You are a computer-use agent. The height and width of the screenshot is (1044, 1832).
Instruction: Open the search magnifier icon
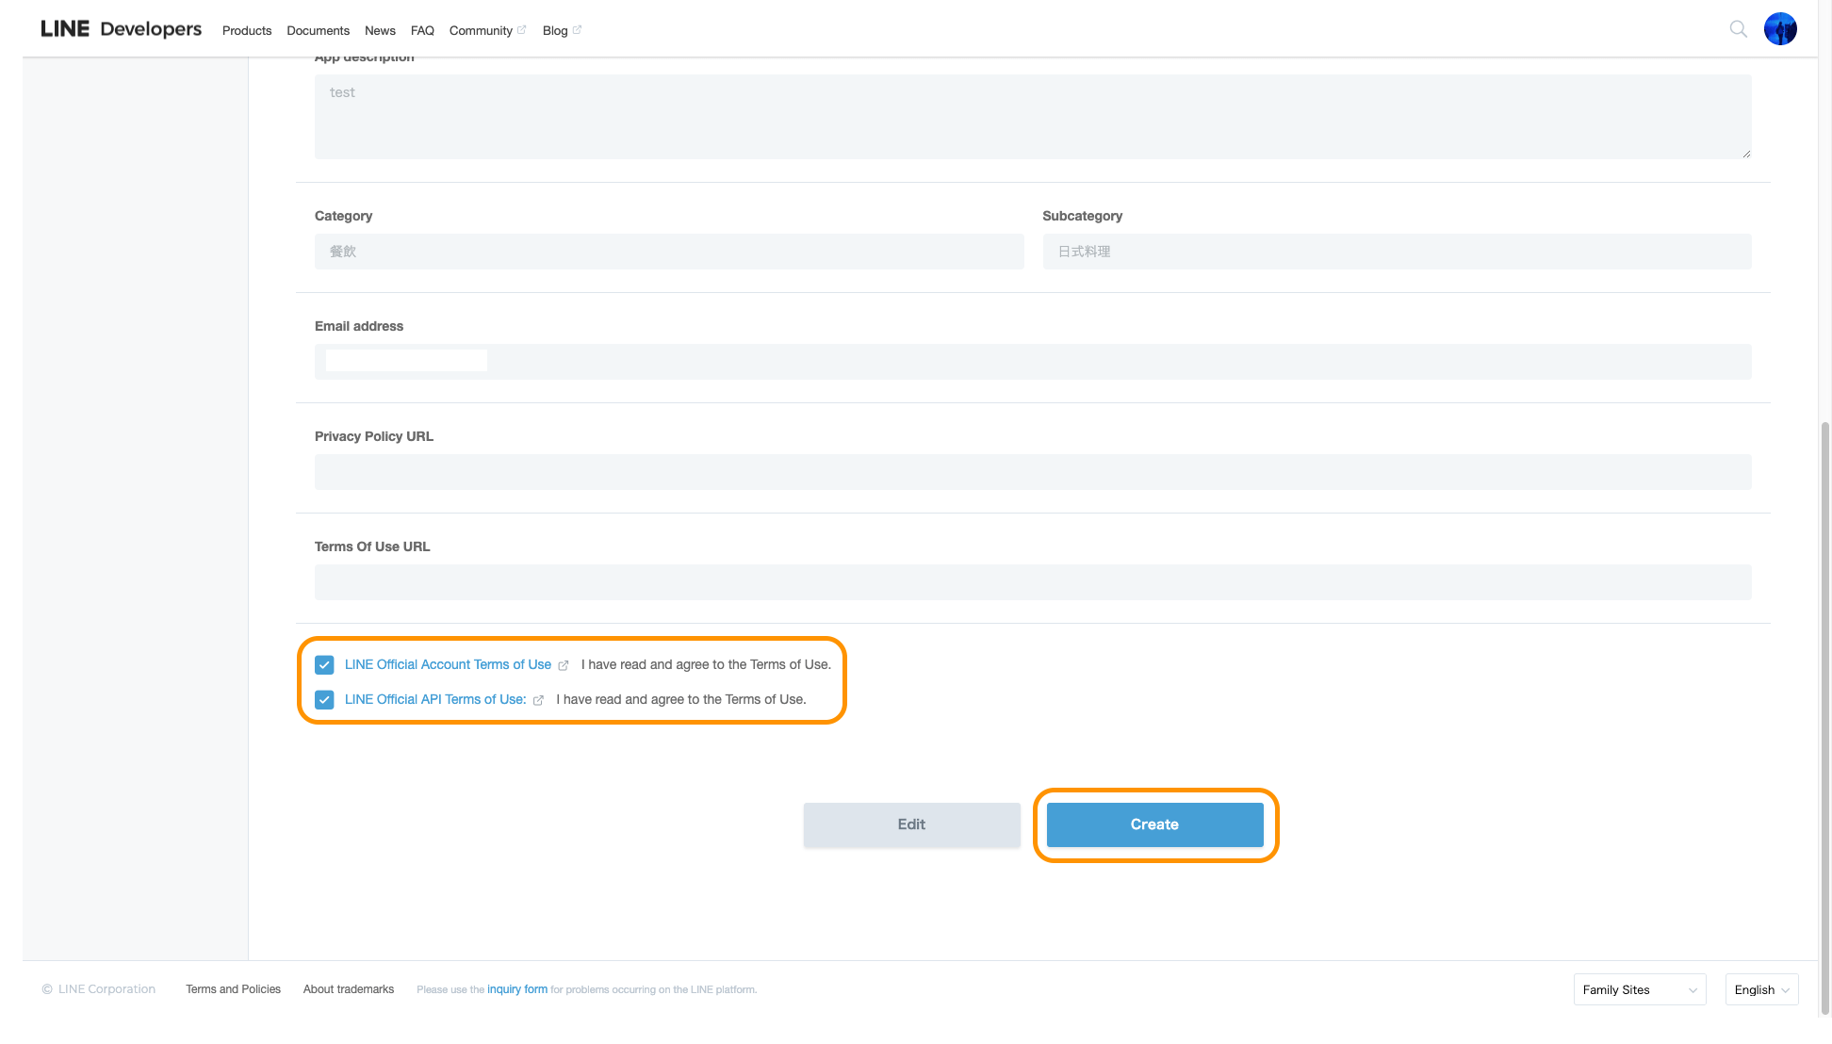click(1738, 29)
